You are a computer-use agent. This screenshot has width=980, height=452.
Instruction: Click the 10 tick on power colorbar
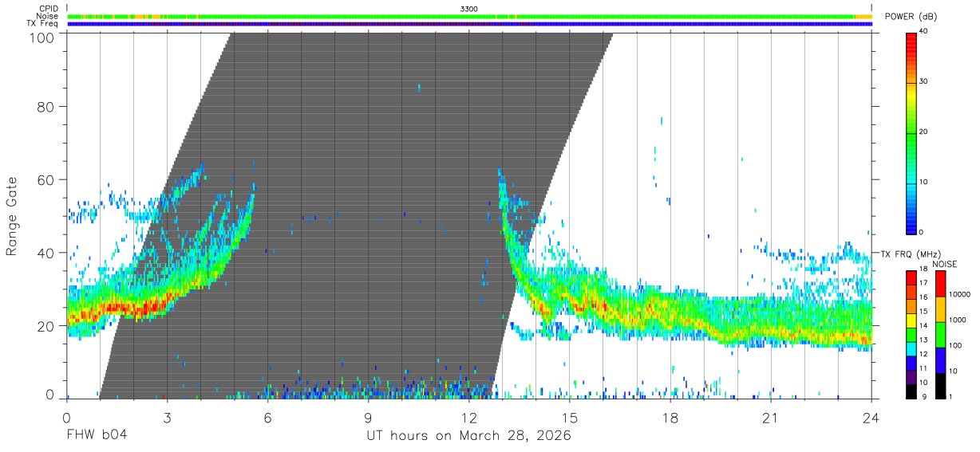click(x=925, y=183)
